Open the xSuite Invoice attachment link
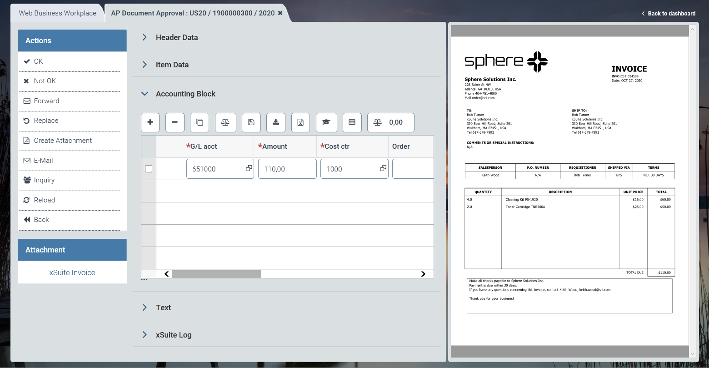This screenshot has width=709, height=368. 72,272
